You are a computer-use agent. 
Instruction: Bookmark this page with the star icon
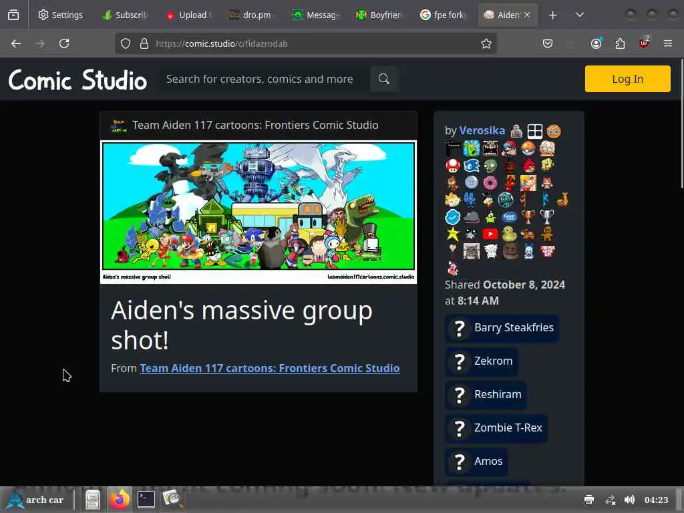pyautogui.click(x=486, y=43)
